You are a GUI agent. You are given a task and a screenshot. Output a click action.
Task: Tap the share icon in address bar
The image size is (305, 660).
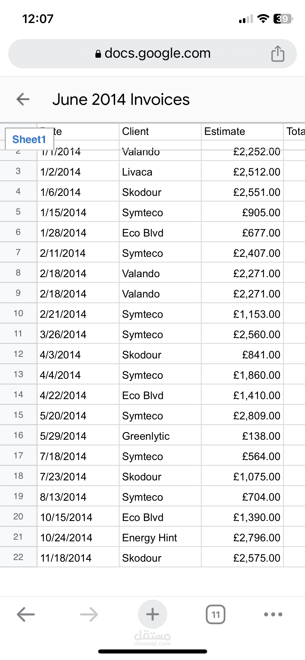[278, 54]
